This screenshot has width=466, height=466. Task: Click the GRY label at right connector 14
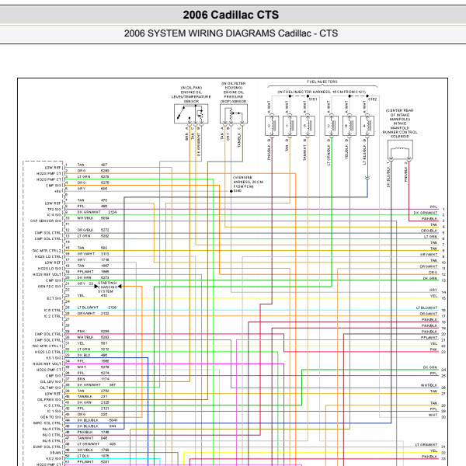click(433, 290)
